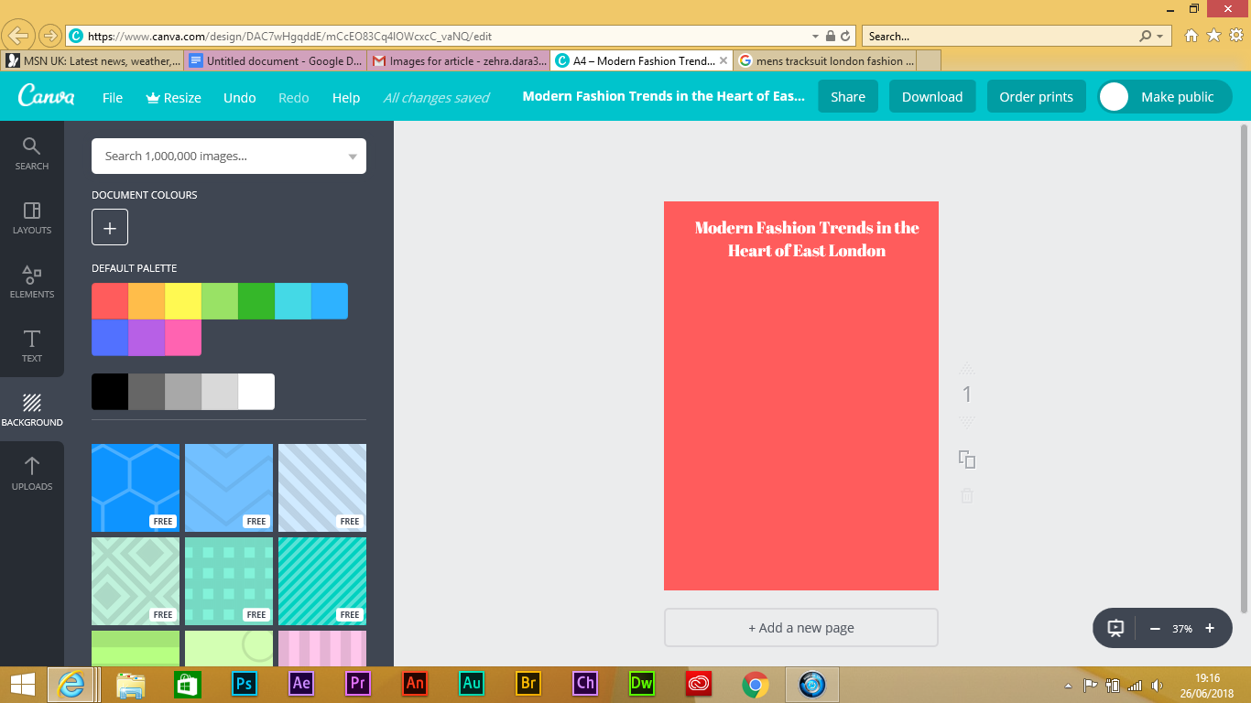
Task: Open browser search provider dropdown
Action: click(x=1160, y=36)
